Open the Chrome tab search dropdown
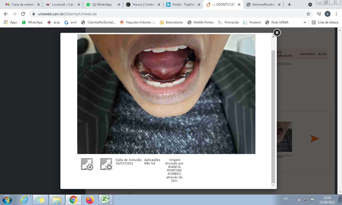Image resolution: width=342 pixels, height=205 pixels. tap(310, 5)
